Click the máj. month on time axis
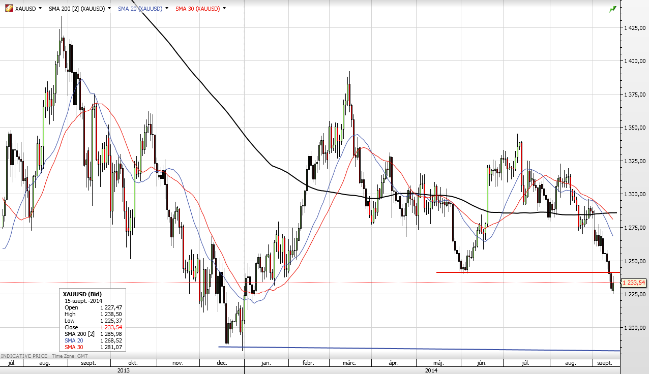 pos(437,363)
